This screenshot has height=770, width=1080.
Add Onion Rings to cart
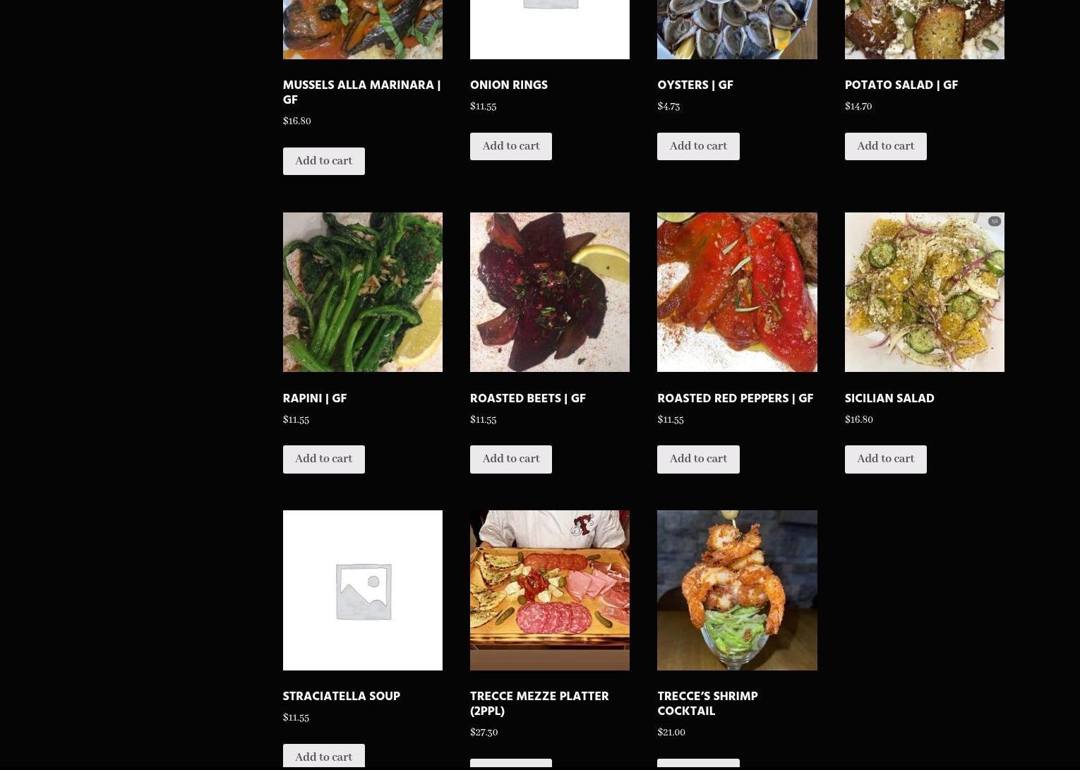point(511,146)
